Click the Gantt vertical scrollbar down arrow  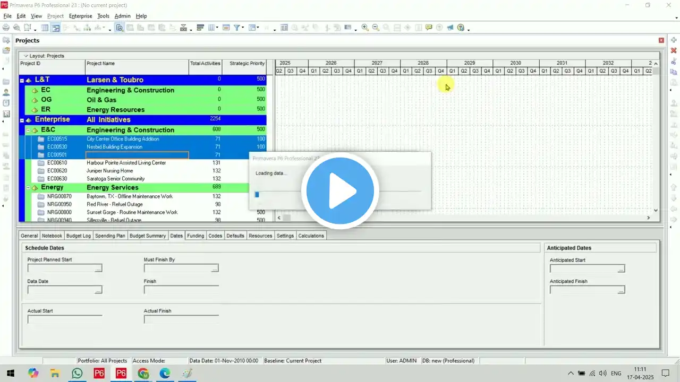[656, 211]
